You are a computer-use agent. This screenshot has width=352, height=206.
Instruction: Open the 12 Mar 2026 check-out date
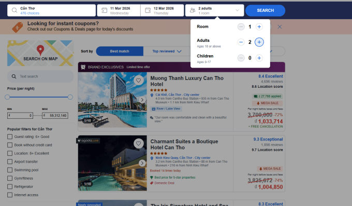[x=162, y=10]
